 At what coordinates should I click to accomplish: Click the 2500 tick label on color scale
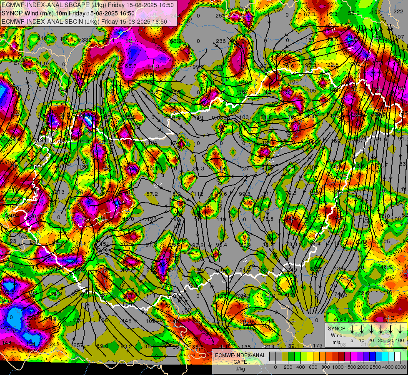tap(375, 367)
